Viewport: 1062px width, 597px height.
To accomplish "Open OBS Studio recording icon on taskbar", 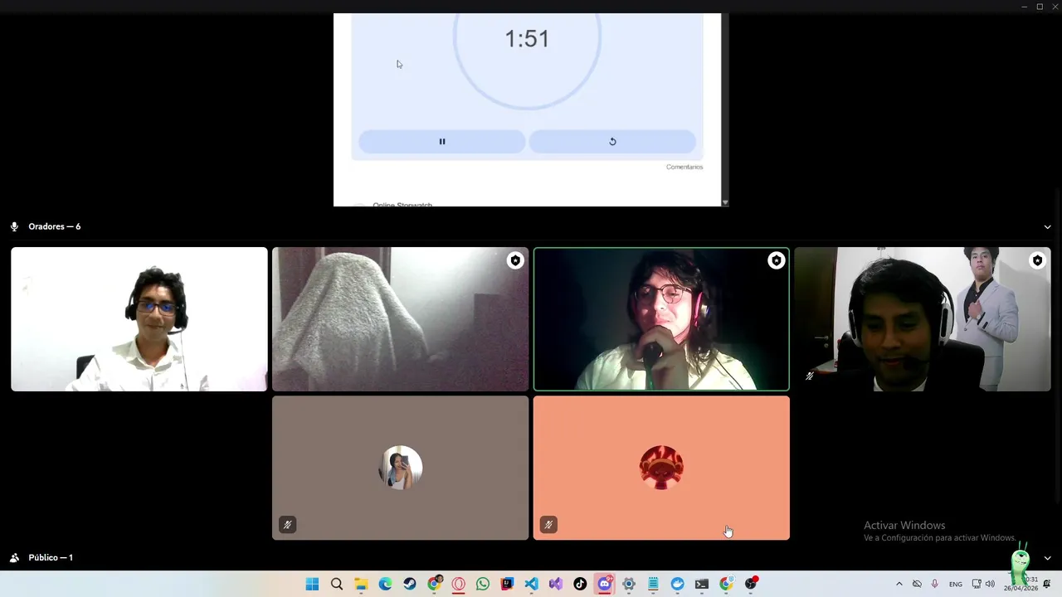I will point(751,584).
